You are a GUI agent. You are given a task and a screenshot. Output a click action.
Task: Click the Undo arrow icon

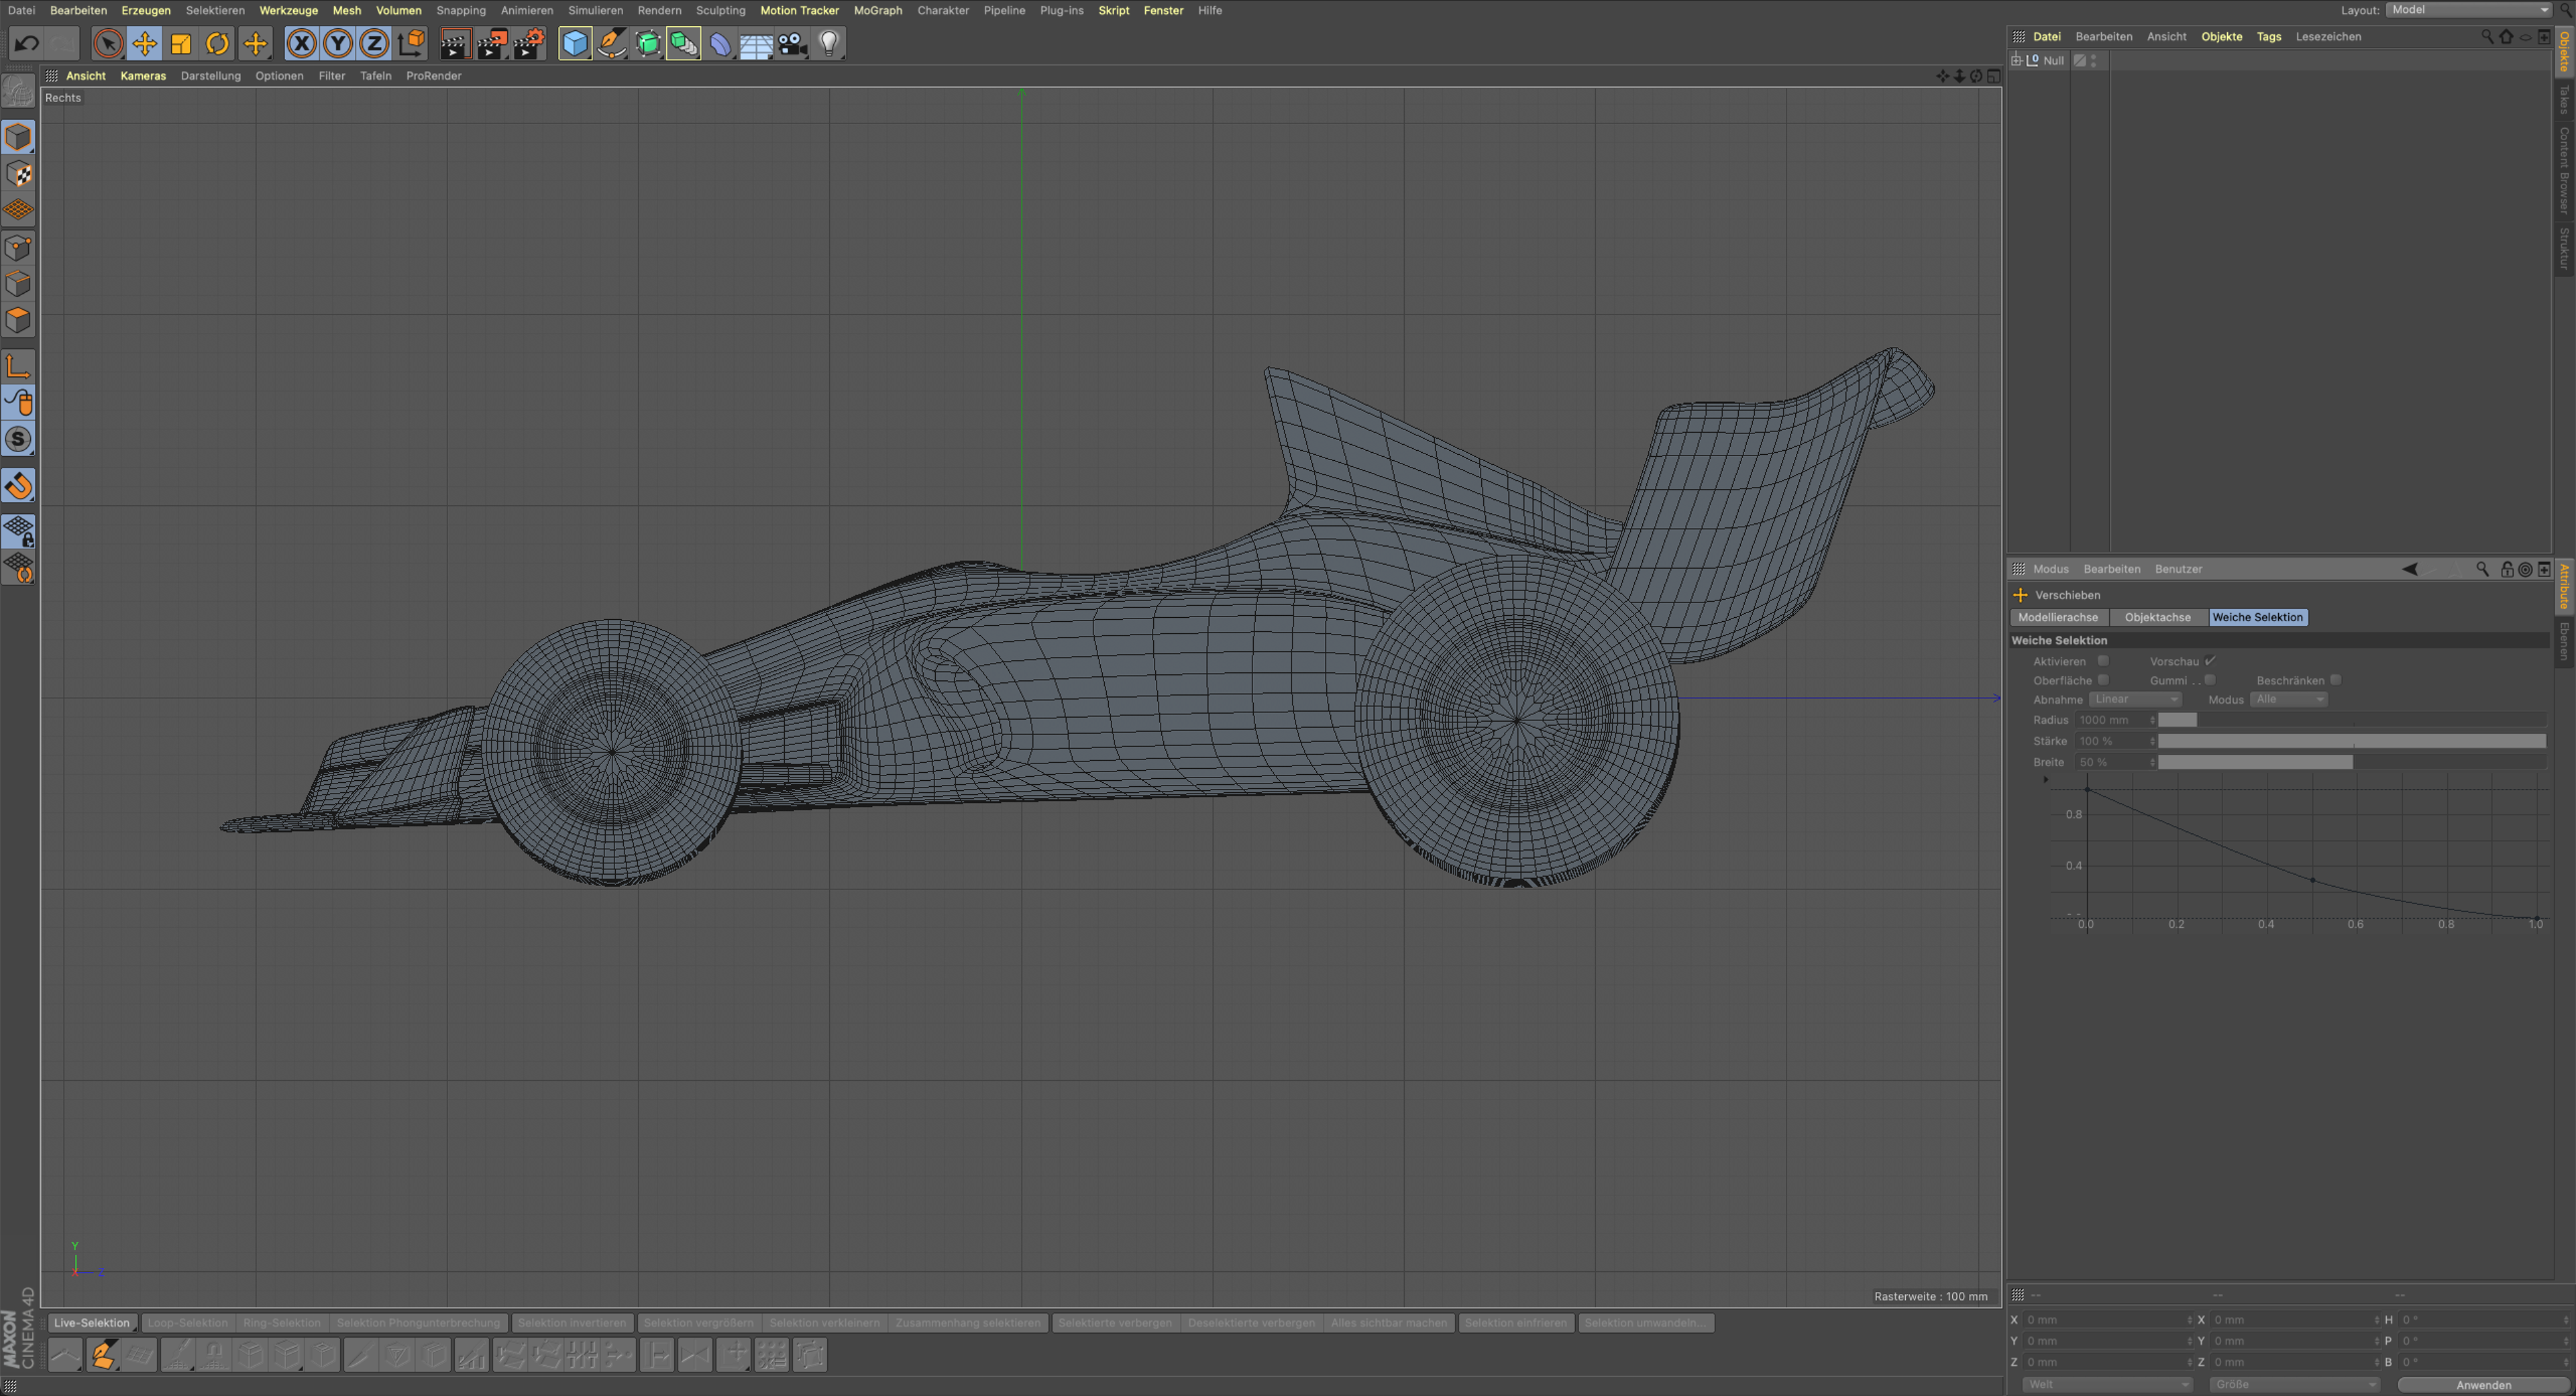pos(27,43)
